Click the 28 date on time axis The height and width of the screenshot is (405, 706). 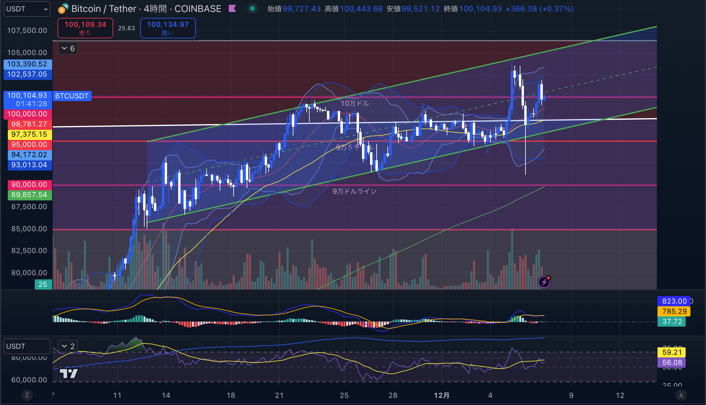393,395
